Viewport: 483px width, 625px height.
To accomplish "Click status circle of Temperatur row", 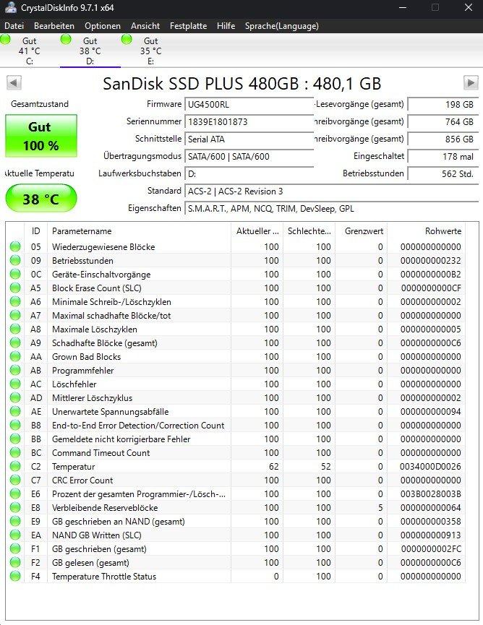I will tap(15, 466).
